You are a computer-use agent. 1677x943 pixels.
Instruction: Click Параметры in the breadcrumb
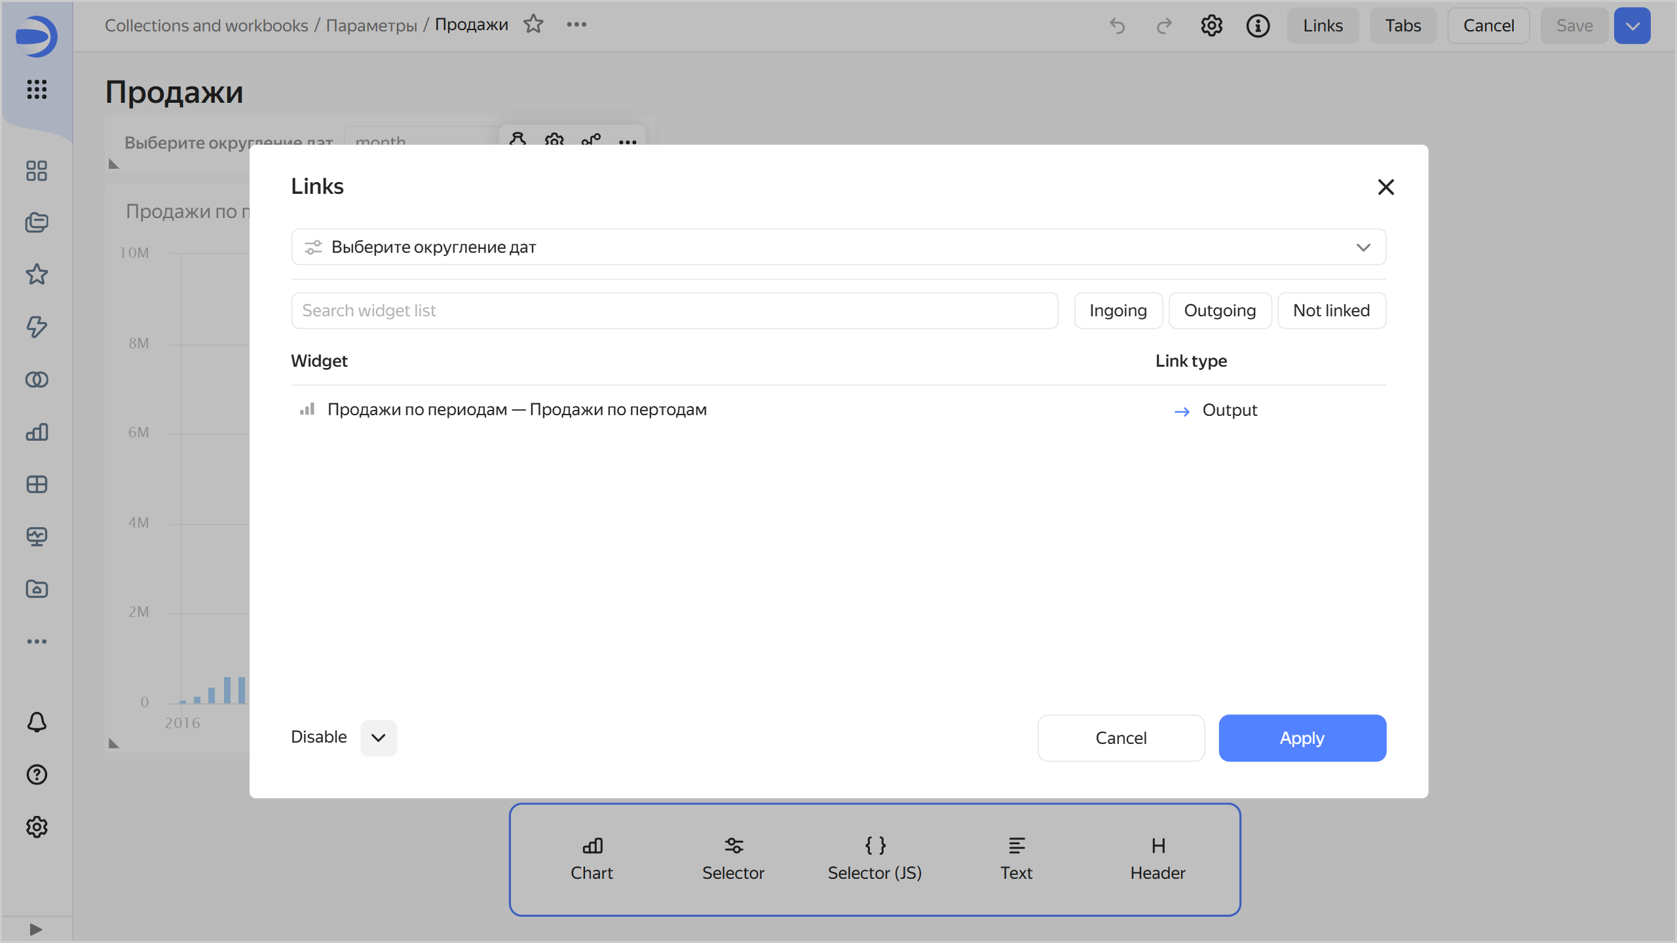371,26
